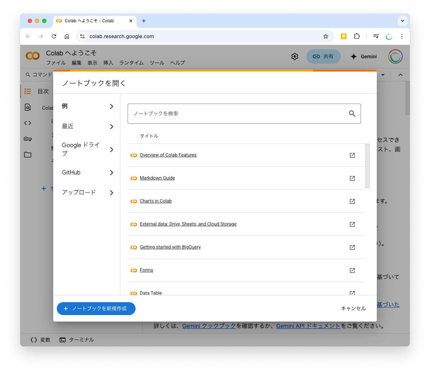Click ノートブックを新規作成 button

coord(96,309)
